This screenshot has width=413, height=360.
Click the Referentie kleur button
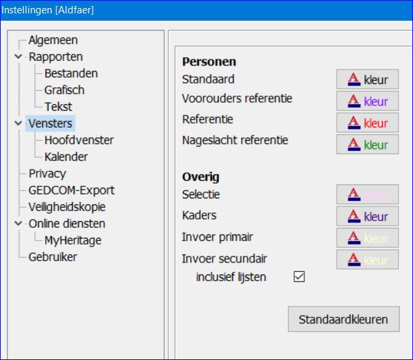tap(367, 123)
